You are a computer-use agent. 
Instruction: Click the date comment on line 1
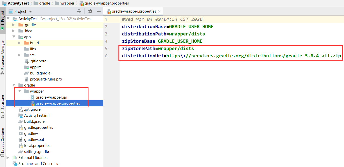click(162, 19)
